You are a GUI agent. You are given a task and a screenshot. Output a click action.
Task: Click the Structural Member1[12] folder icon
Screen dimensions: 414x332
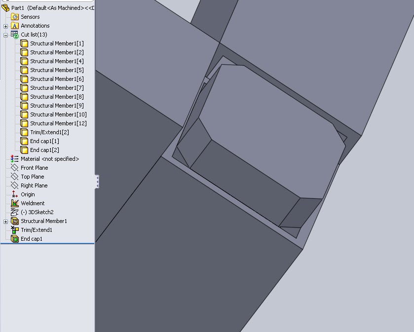pyautogui.click(x=24, y=123)
